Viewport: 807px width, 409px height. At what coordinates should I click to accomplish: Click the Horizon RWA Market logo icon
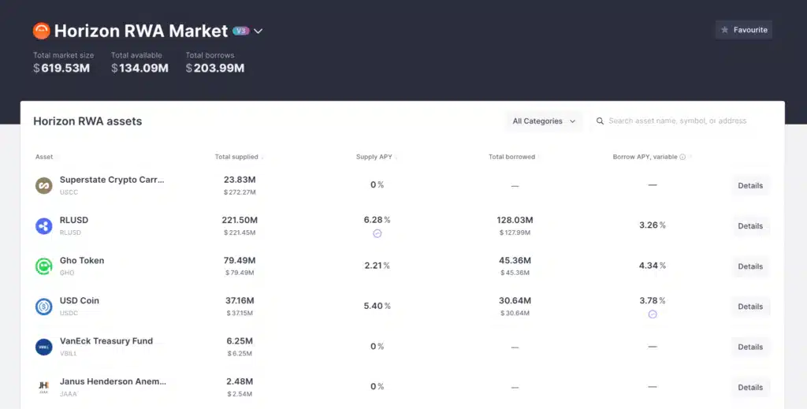point(41,31)
